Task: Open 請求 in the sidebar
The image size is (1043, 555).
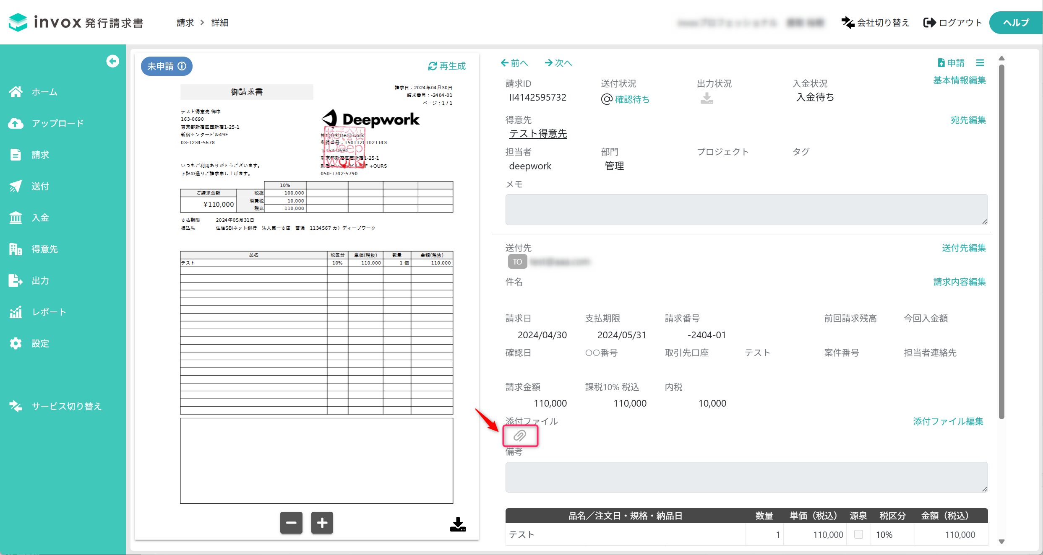Action: tap(40, 155)
